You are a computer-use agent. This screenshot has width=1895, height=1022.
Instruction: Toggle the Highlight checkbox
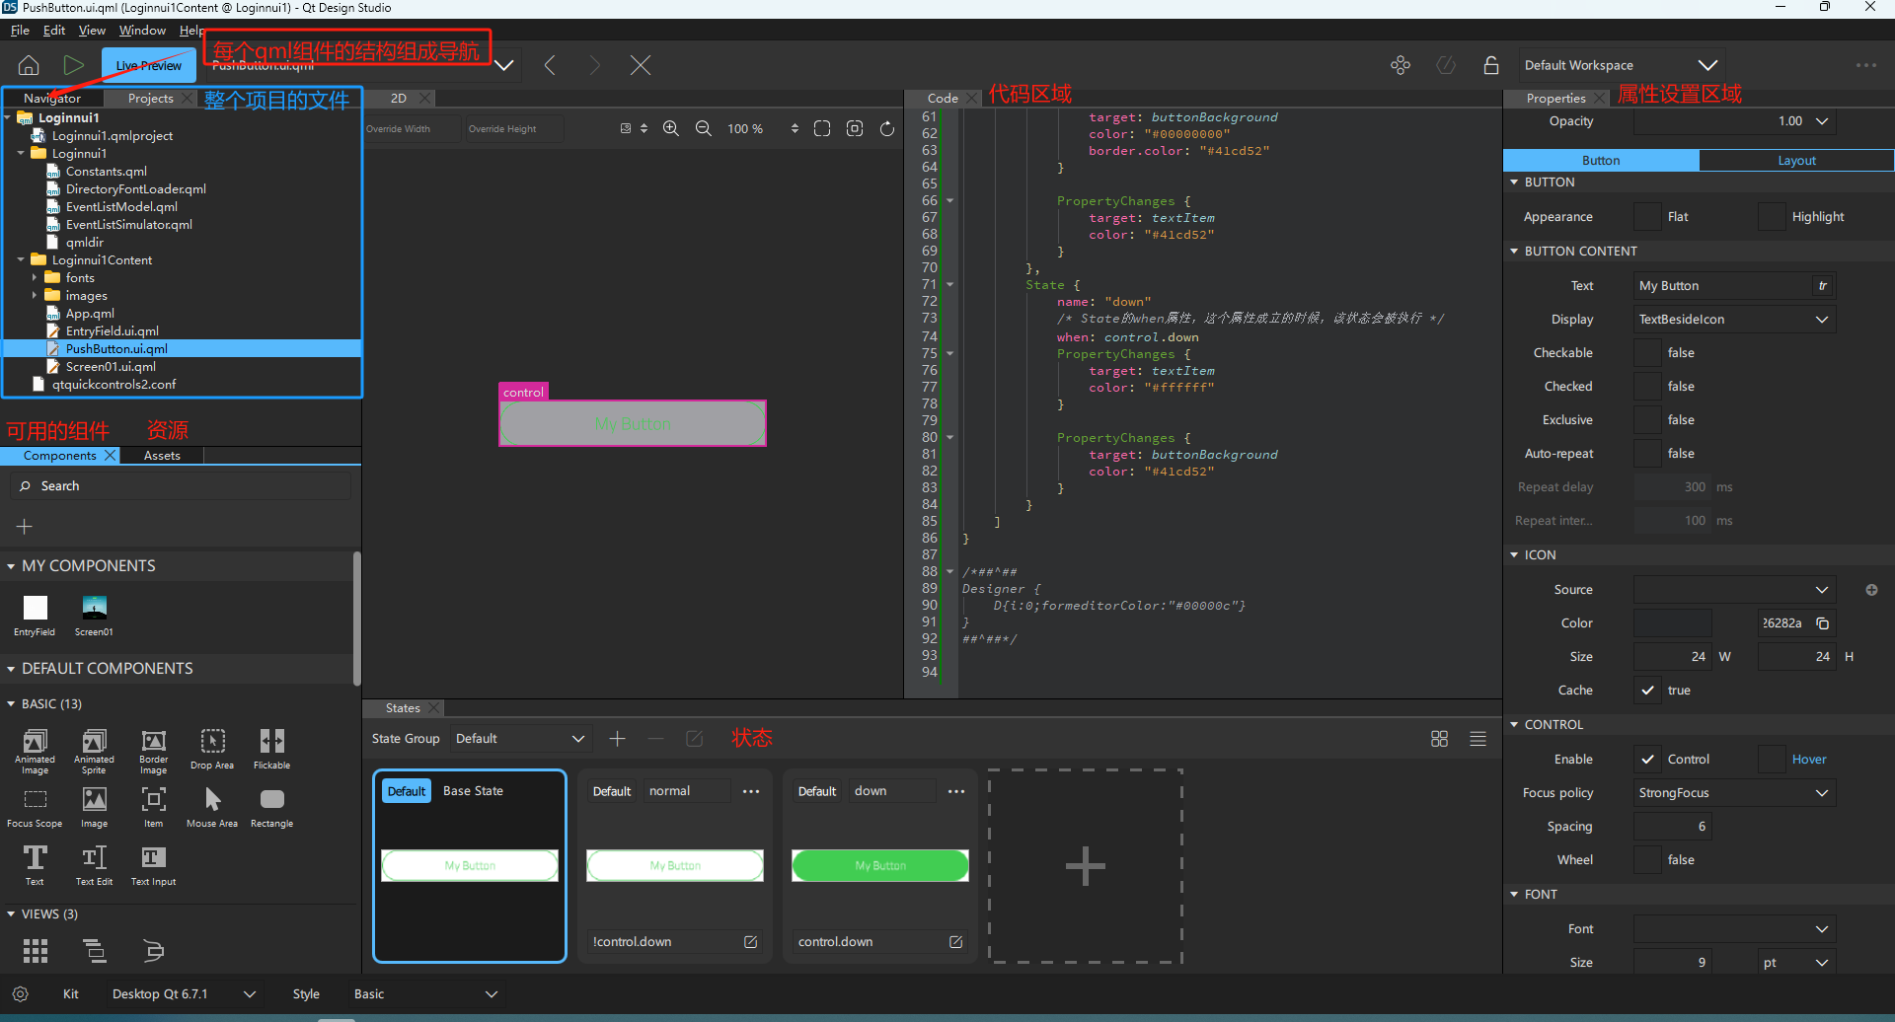(1772, 217)
